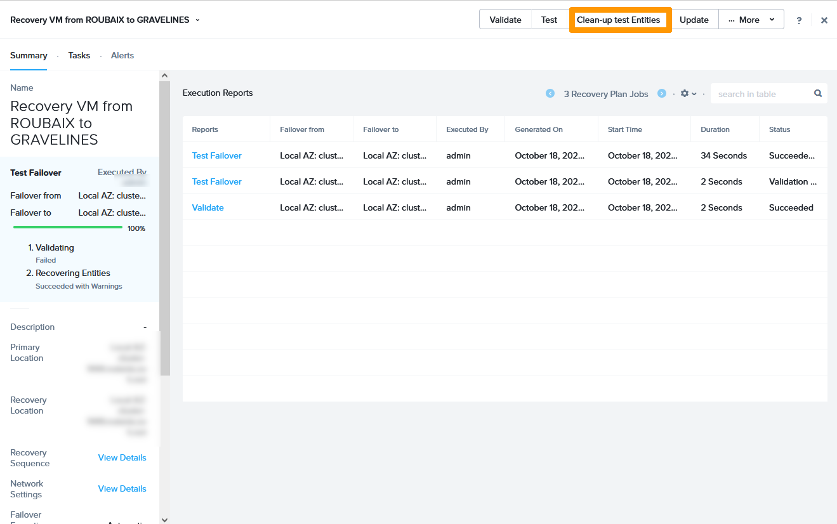Viewport: 837px width, 524px height.
Task: Select the Summary tab
Action: pos(29,56)
